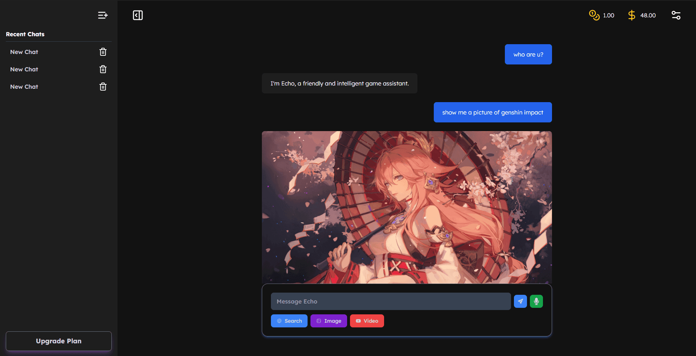
Task: Send the message with the paper plane icon
Action: pos(520,301)
